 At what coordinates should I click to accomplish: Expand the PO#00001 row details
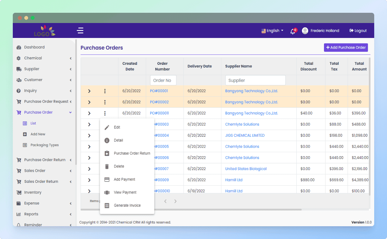[x=89, y=91]
